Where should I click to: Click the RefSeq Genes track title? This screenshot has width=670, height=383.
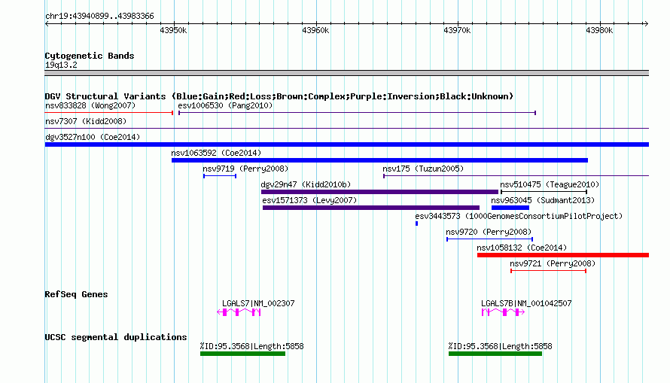click(76, 294)
